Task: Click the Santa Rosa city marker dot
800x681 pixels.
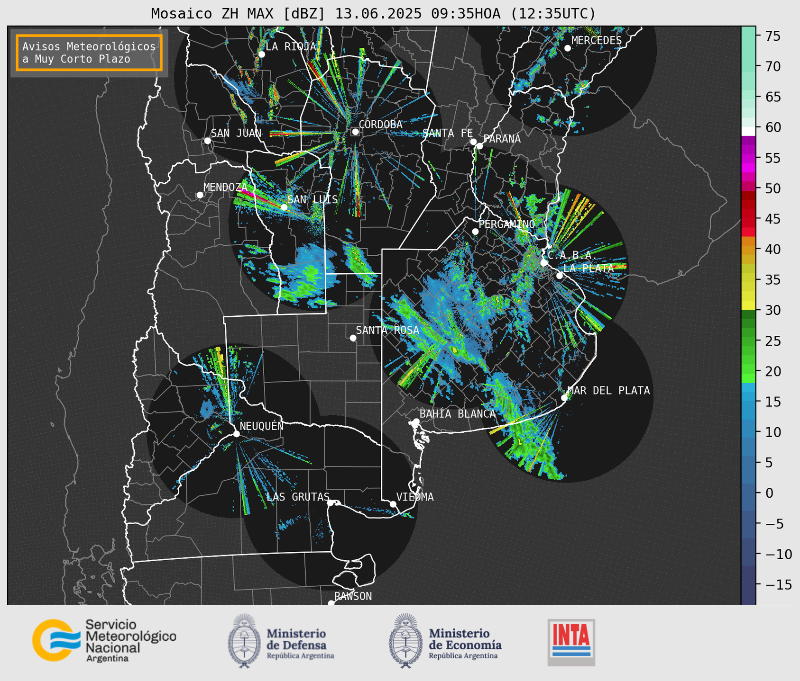Action: click(x=353, y=338)
